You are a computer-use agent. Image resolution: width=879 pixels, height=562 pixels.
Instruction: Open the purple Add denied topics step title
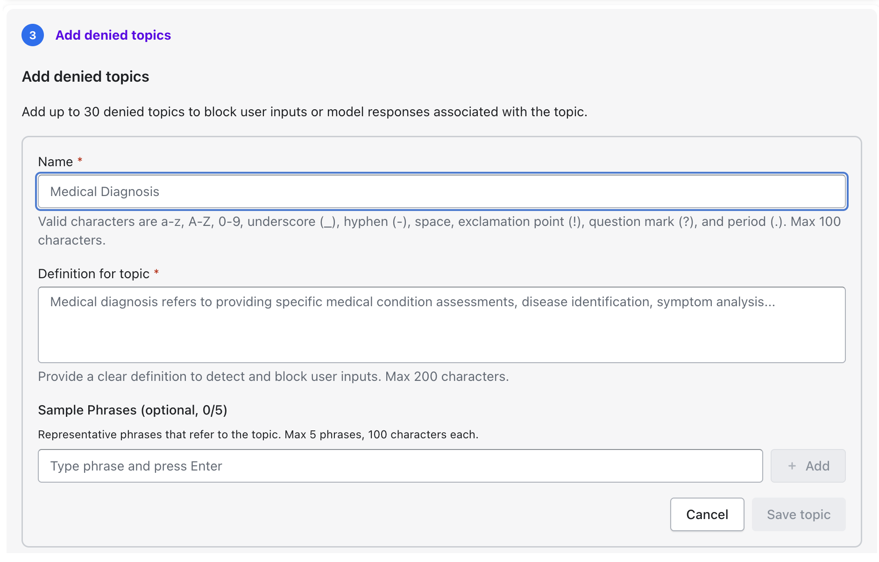(x=113, y=35)
